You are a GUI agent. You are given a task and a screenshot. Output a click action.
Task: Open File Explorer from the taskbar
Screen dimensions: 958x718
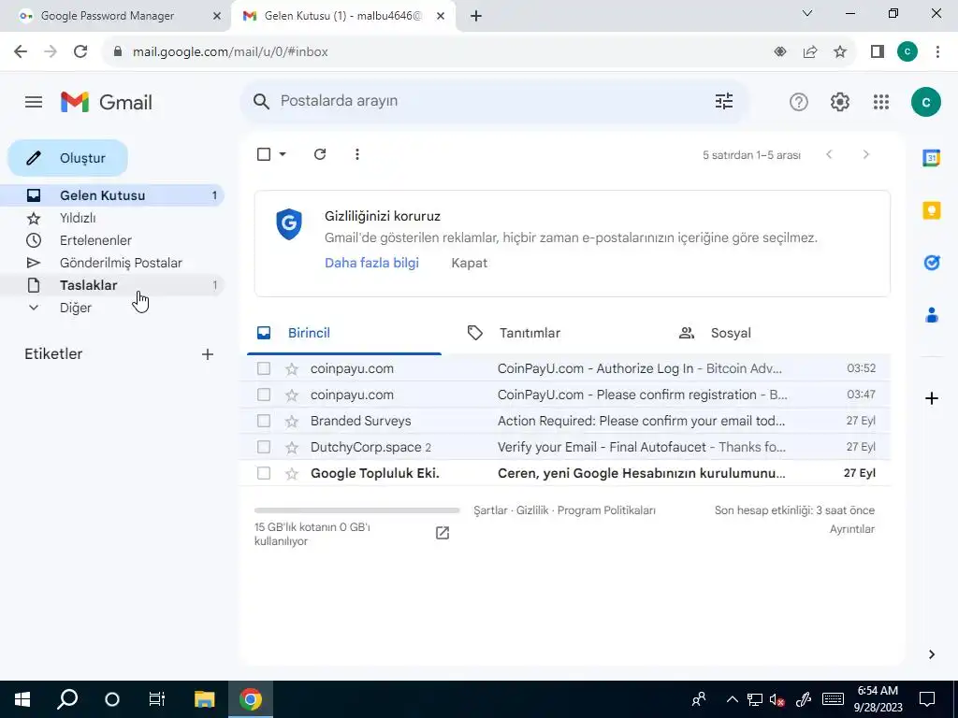[x=205, y=699]
